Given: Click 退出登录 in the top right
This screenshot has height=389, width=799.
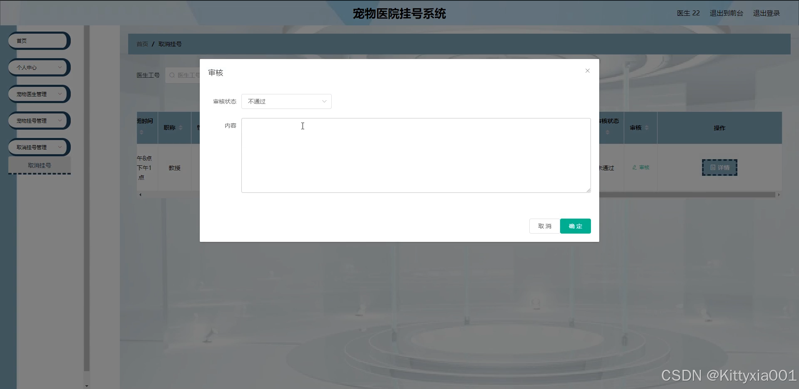Looking at the screenshot, I should 766,13.
